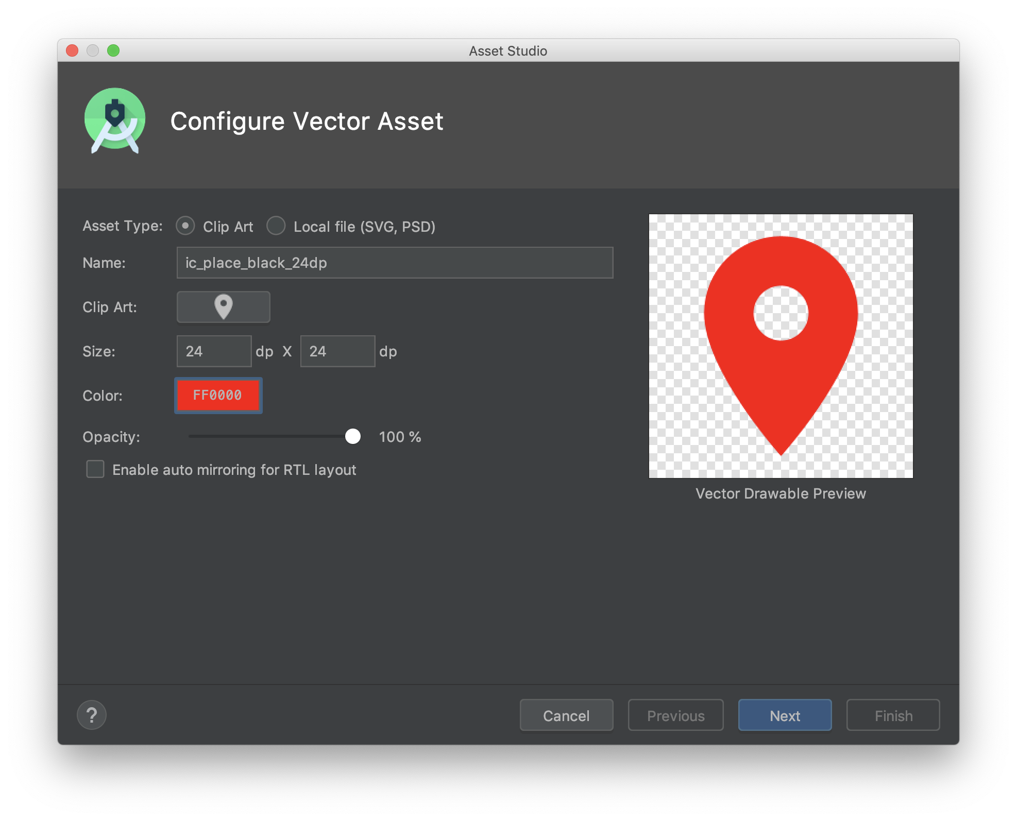Click the minimize window button

(93, 50)
